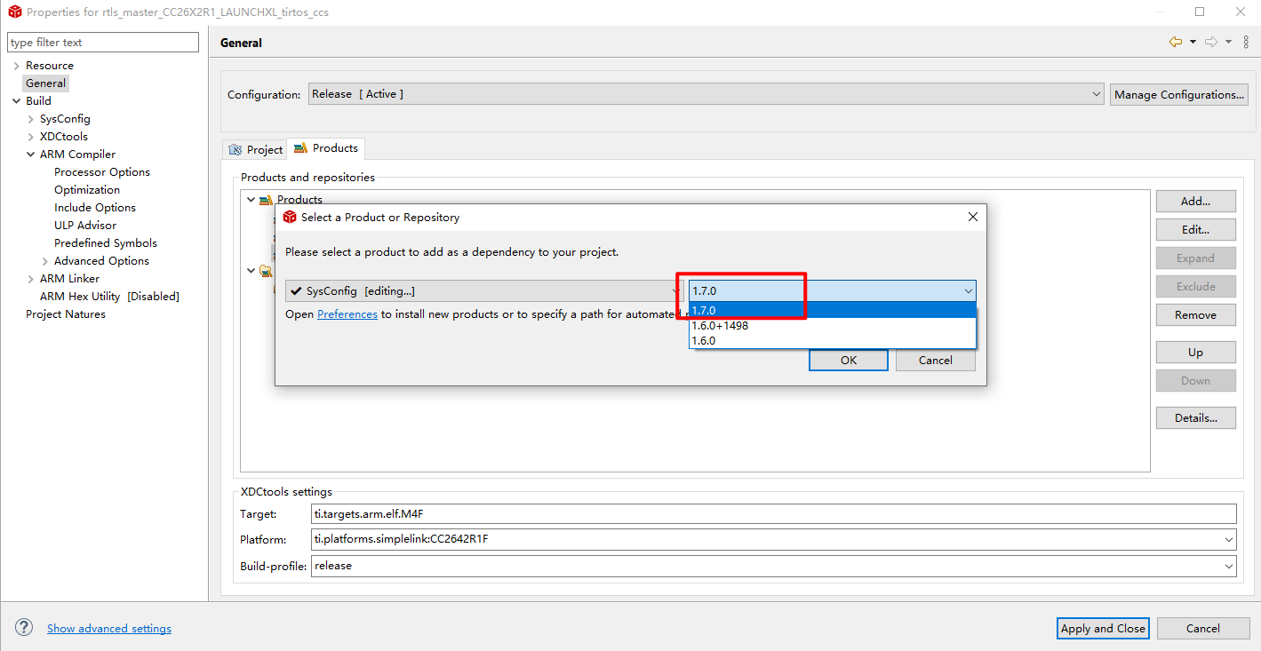Select ARM Hex Utility [Disabled] item

(109, 297)
